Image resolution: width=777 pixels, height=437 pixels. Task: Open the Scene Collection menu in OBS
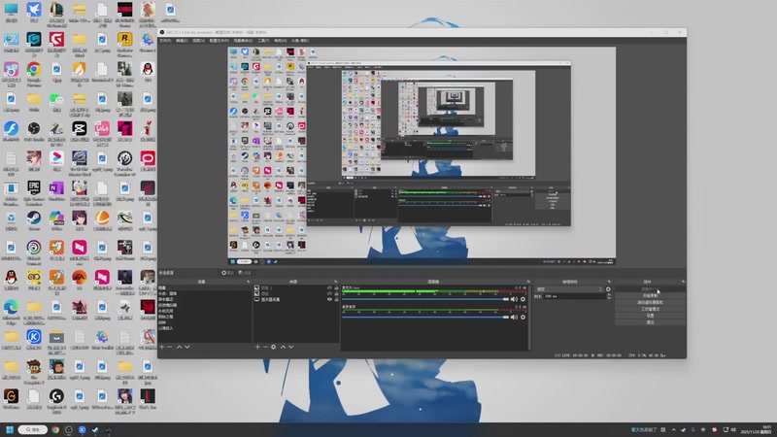pos(243,41)
